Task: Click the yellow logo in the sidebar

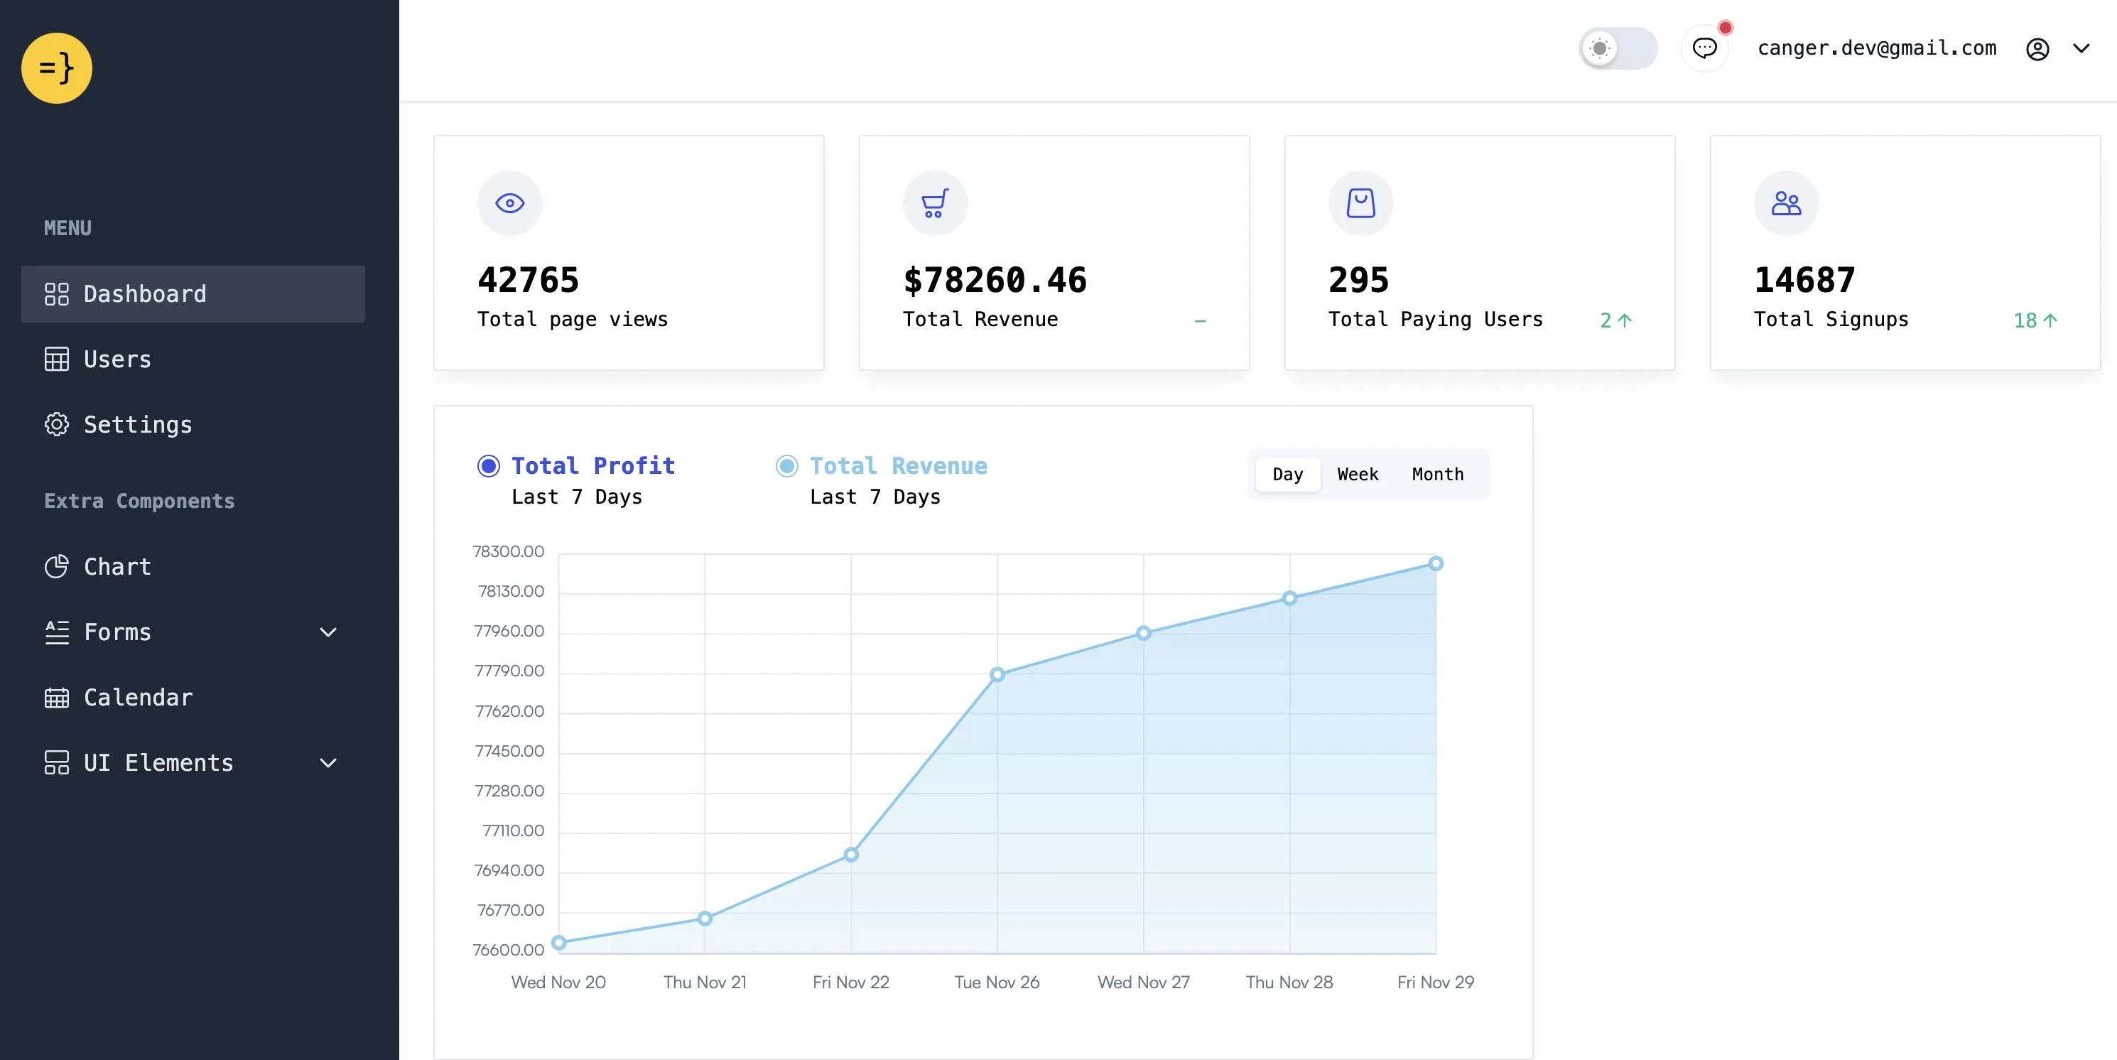Action: point(56,68)
